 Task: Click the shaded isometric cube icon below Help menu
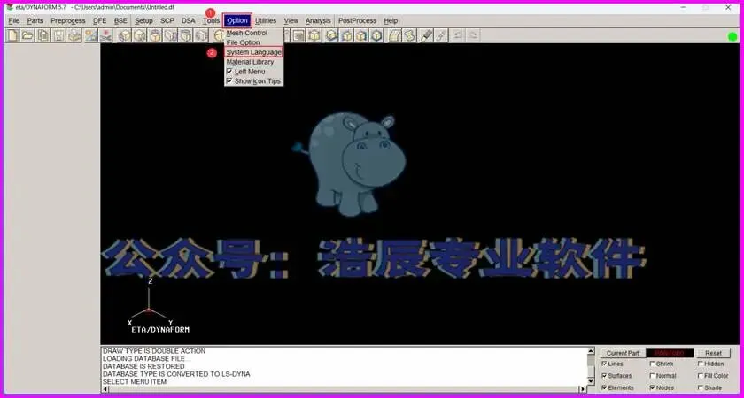coord(377,35)
